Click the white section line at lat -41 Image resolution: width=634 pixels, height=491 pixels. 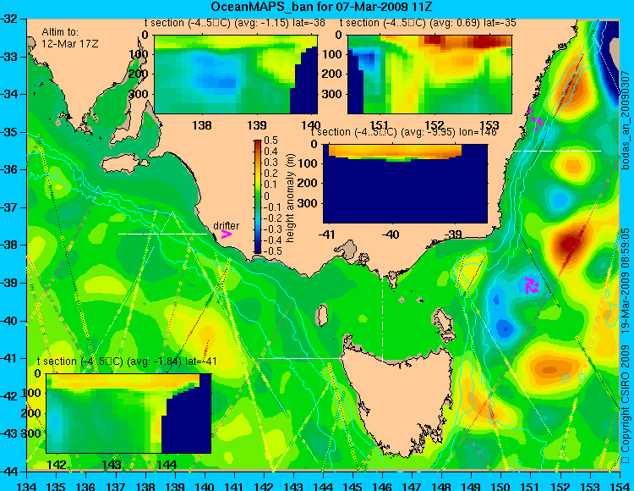(302, 358)
